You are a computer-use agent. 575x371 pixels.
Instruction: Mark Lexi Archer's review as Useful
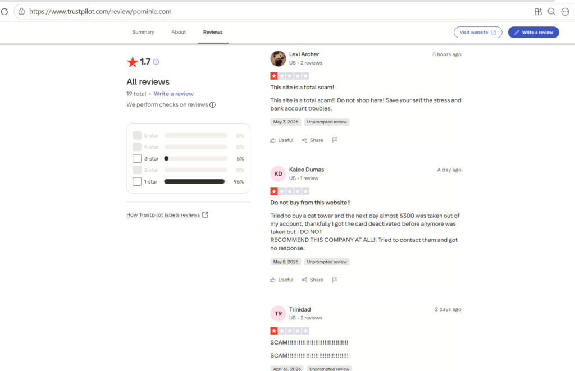(282, 140)
